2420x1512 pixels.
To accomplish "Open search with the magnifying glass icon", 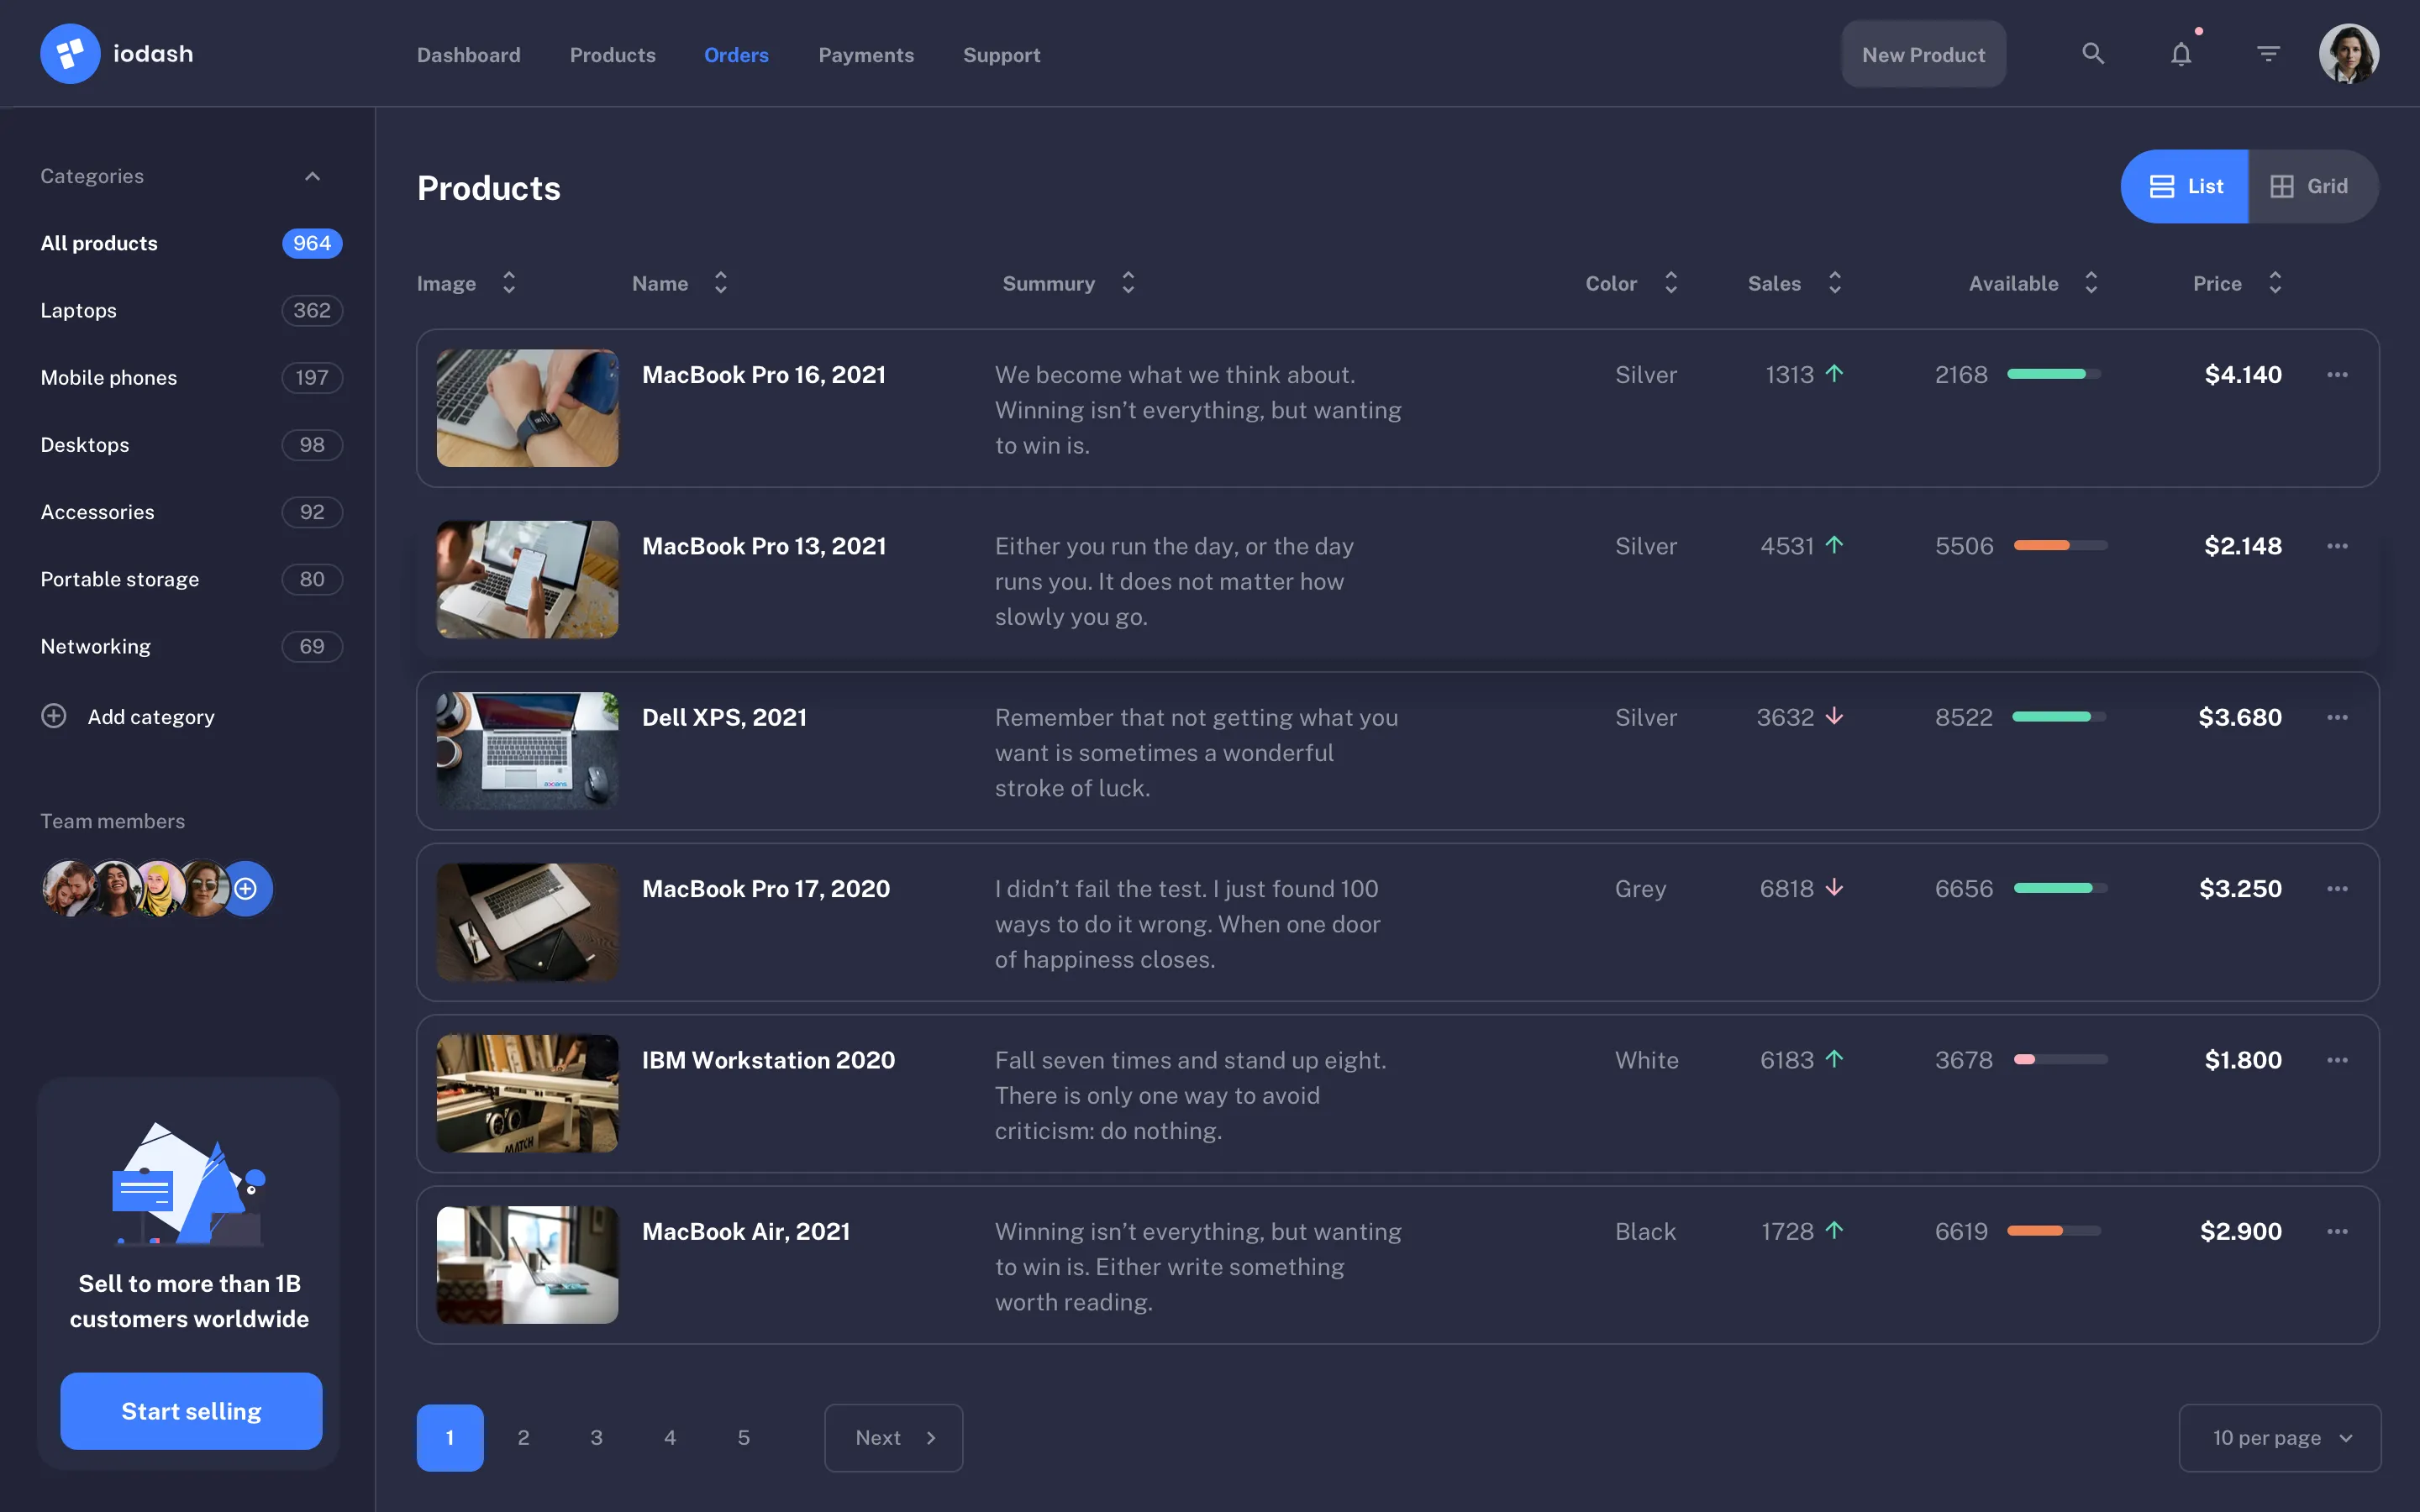I will pos(2093,53).
